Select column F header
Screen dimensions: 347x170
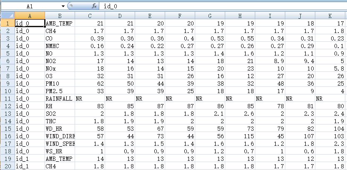pyautogui.click(x=180, y=15)
